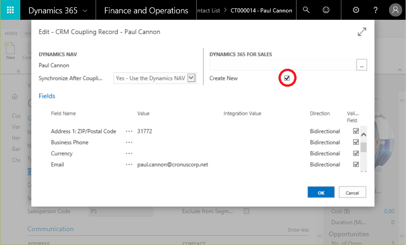This screenshot has width=406, height=245.
Task: Click the Direction column header
Action: 320,114
